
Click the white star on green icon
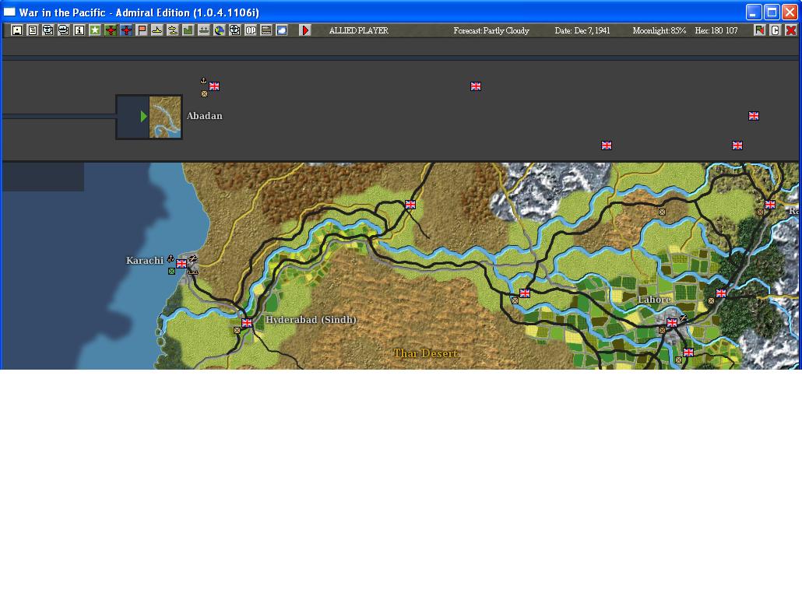coord(95,30)
